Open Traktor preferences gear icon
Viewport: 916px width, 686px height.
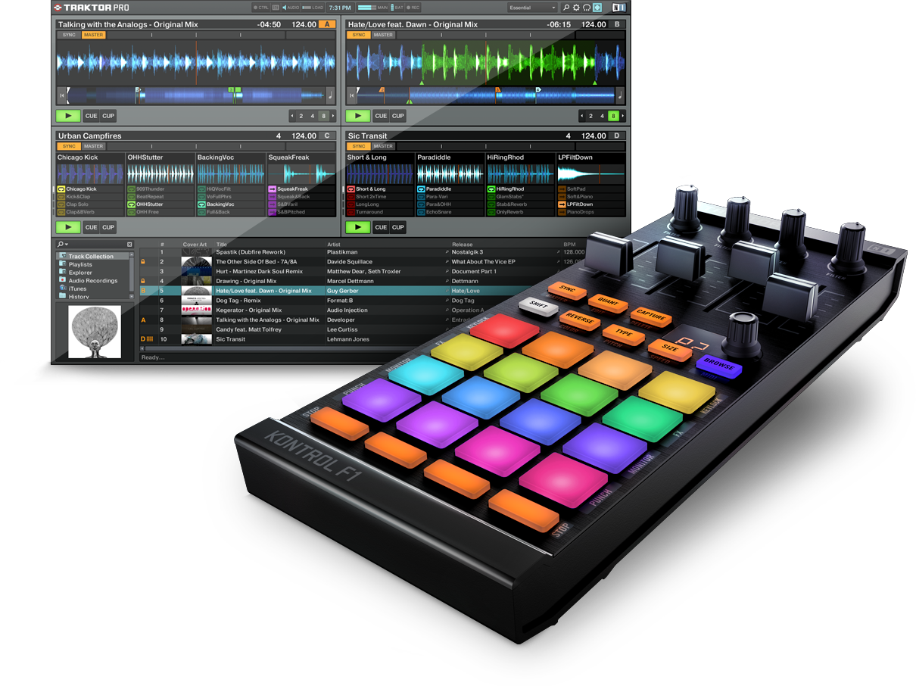point(576,8)
